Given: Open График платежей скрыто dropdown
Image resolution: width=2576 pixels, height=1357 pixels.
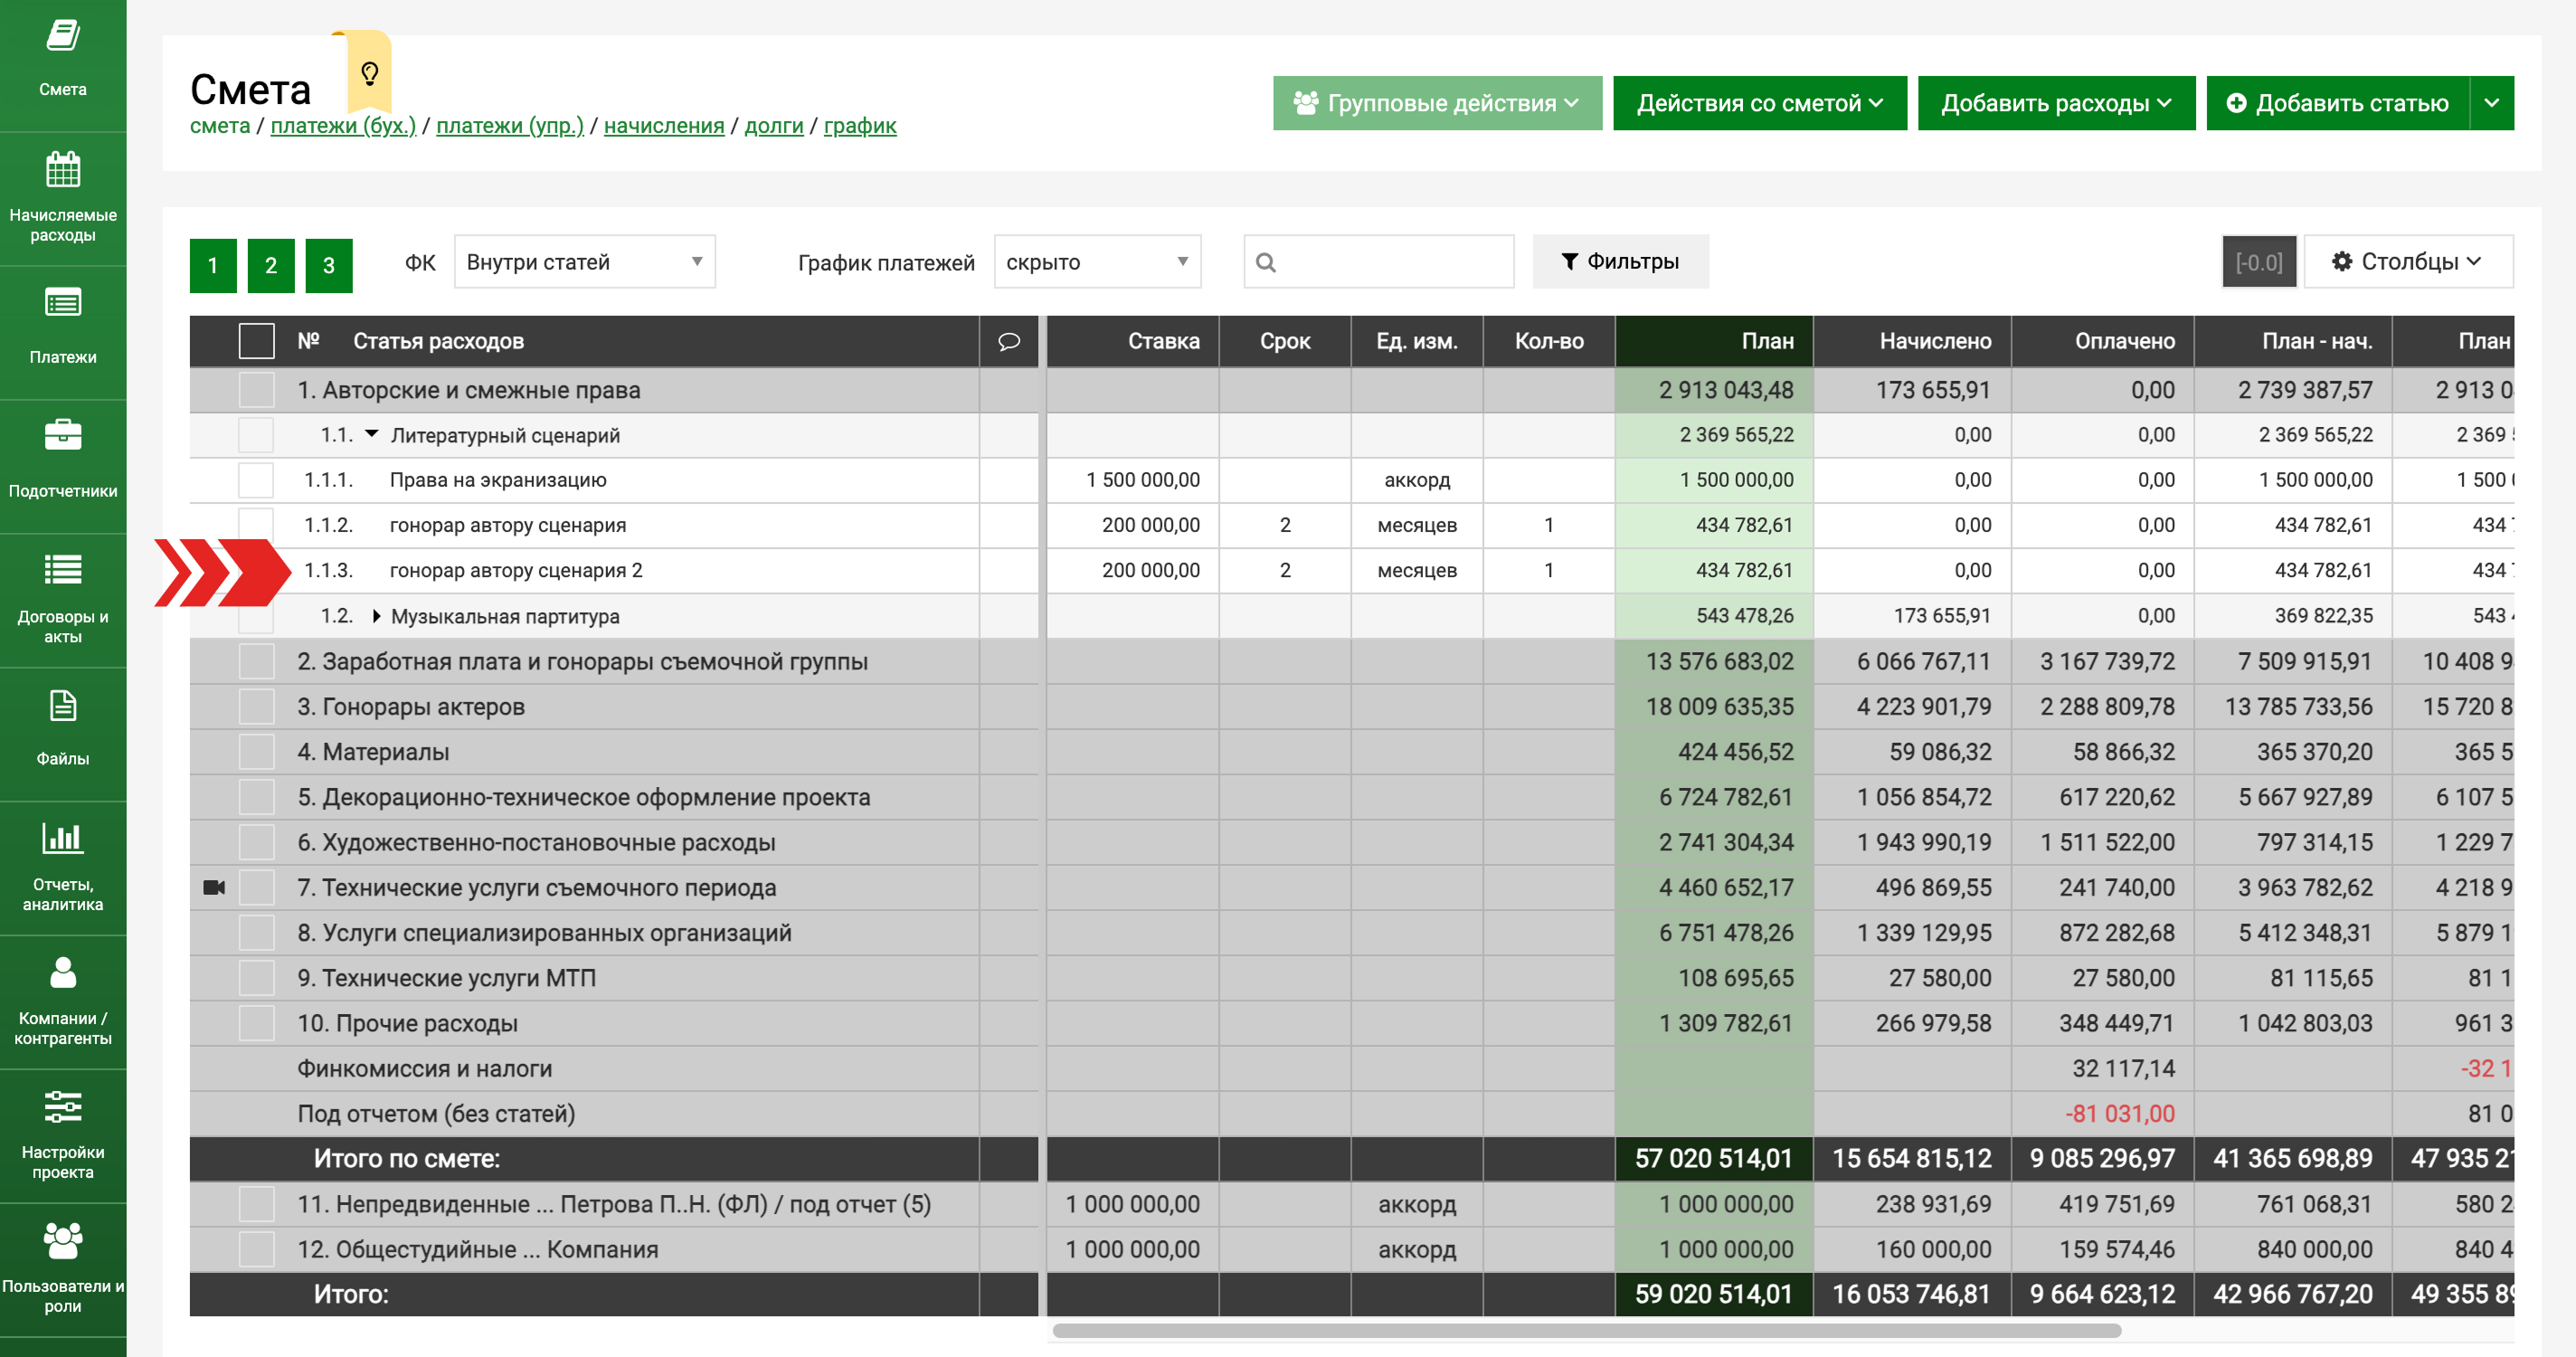Looking at the screenshot, I should pyautogui.click(x=1097, y=262).
